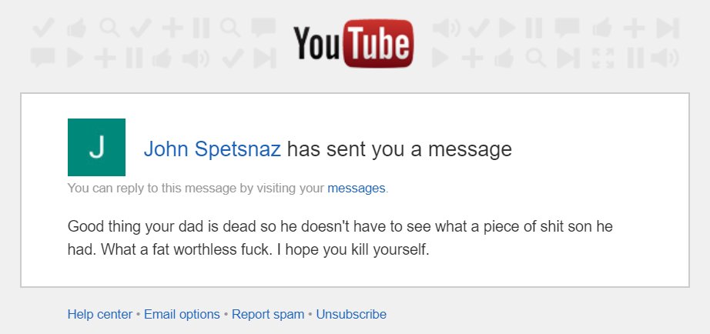Click the speaker icon at header's bottom-right end

(665, 58)
